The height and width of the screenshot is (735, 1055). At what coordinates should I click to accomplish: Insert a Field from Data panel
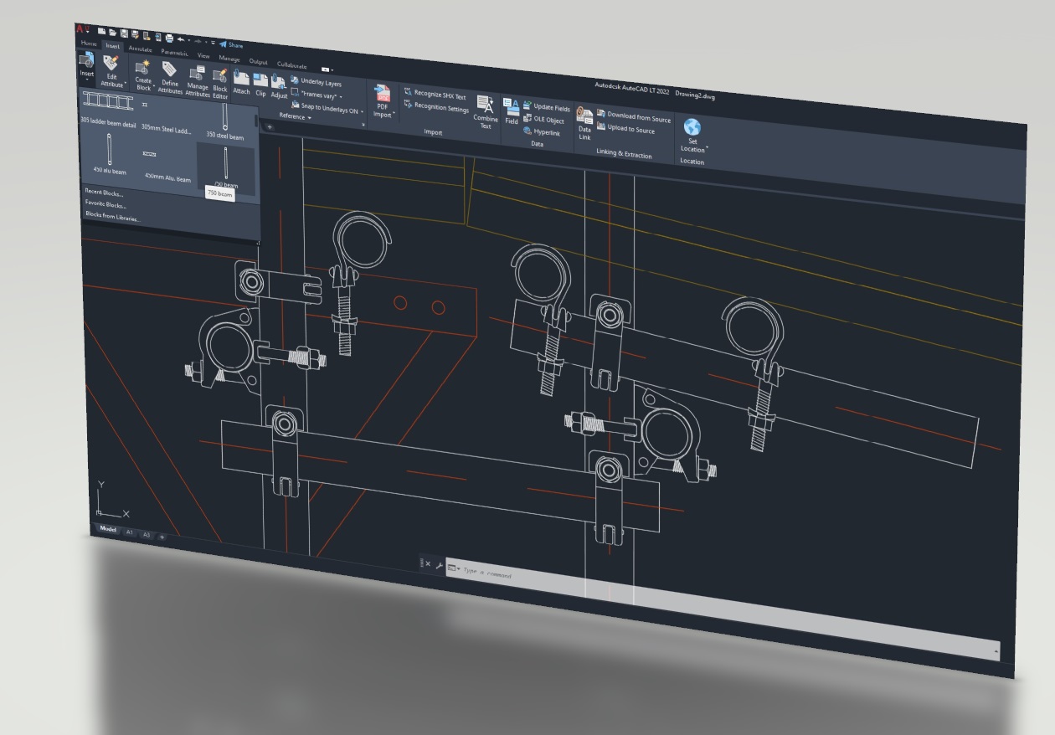(511, 111)
